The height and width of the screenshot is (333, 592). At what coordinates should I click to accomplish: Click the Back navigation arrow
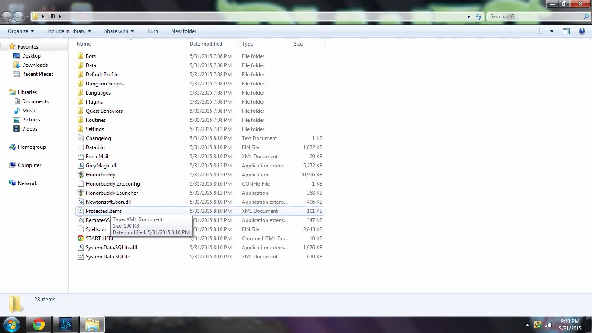7,16
